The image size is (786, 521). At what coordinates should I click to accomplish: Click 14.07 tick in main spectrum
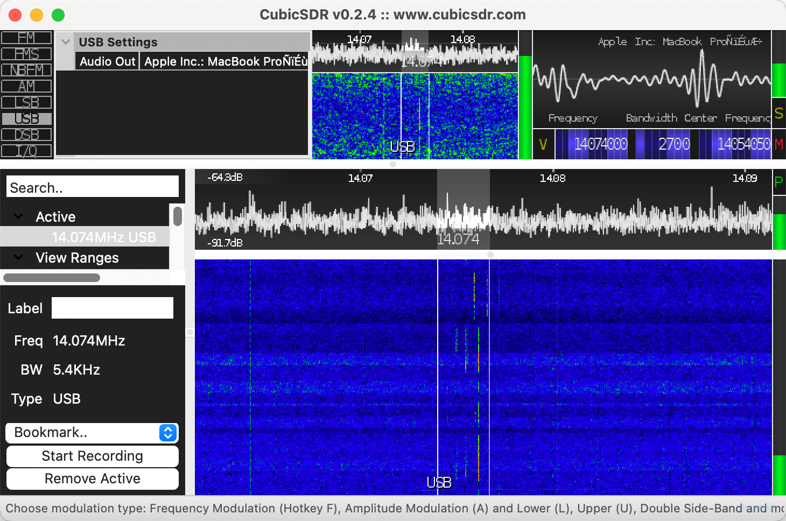coord(360,178)
